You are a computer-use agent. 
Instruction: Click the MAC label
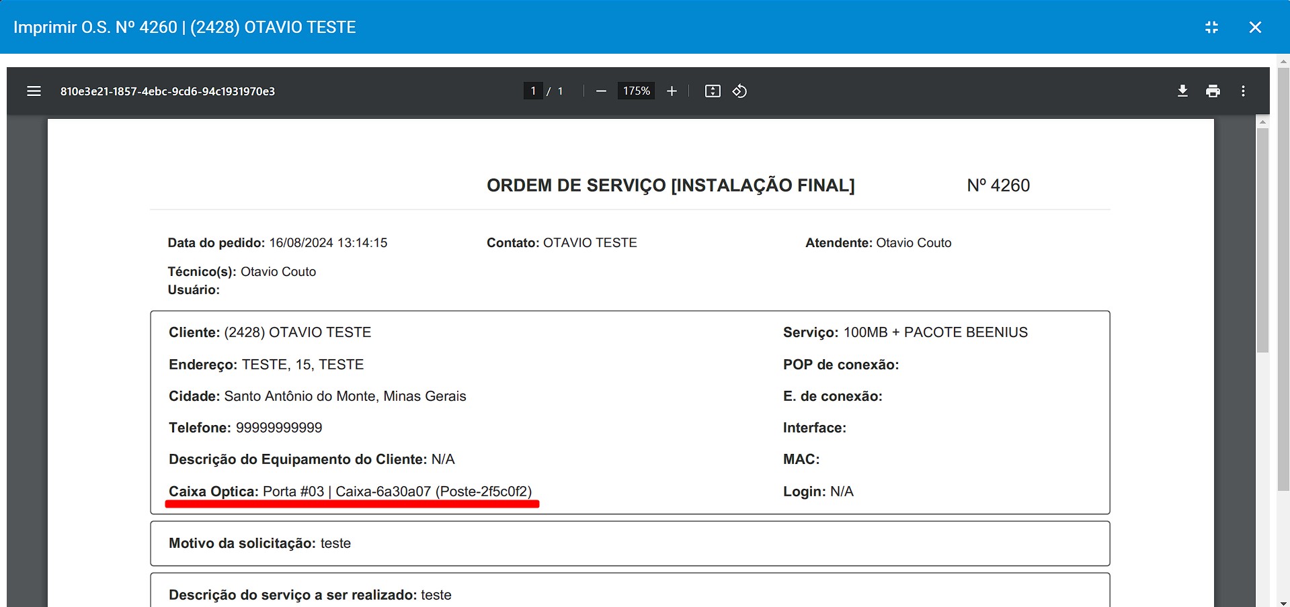(x=801, y=459)
